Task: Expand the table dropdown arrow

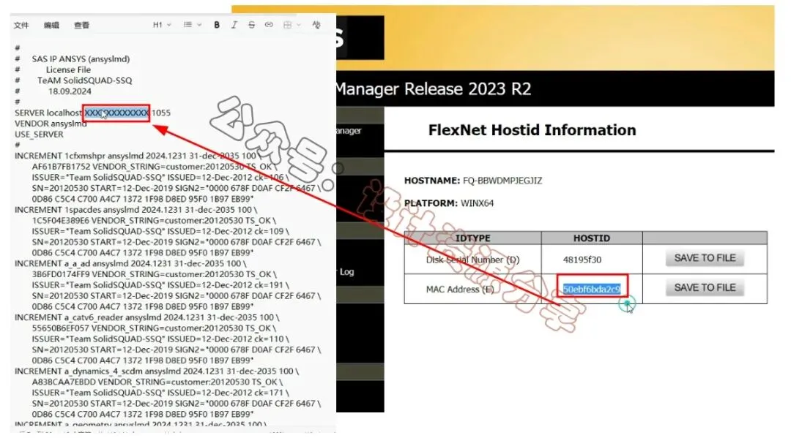Action: [299, 25]
